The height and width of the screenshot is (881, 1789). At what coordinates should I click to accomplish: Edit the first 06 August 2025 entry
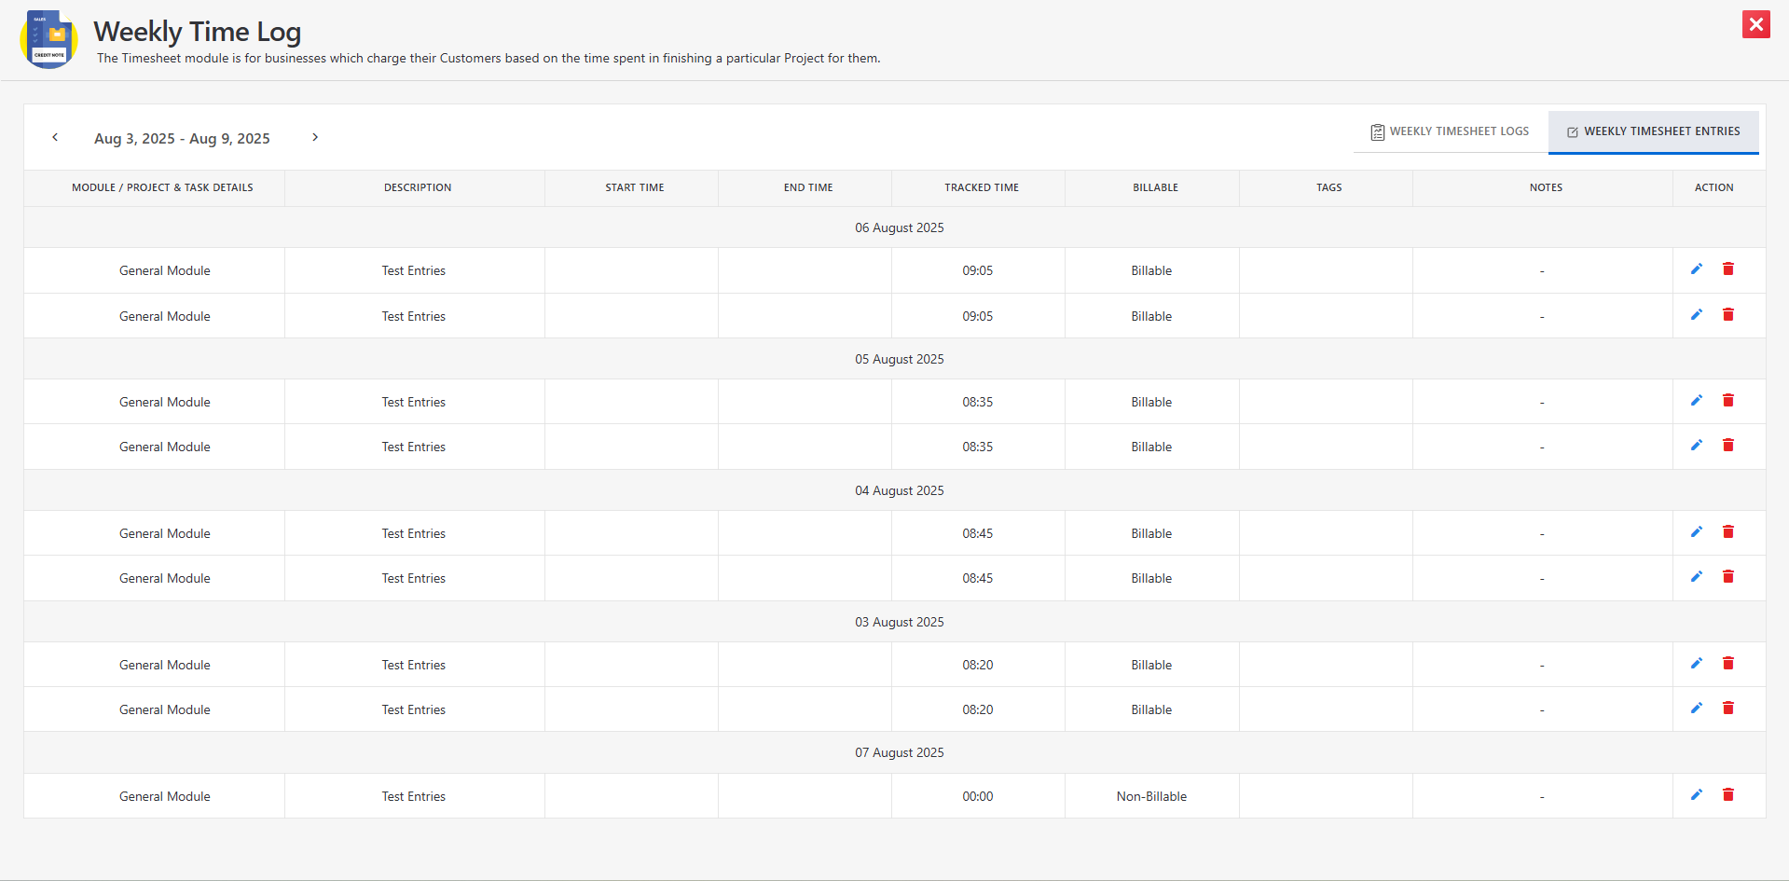(x=1696, y=269)
